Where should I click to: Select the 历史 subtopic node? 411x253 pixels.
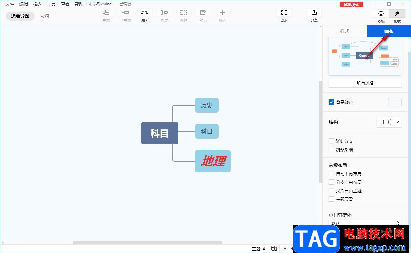point(207,105)
